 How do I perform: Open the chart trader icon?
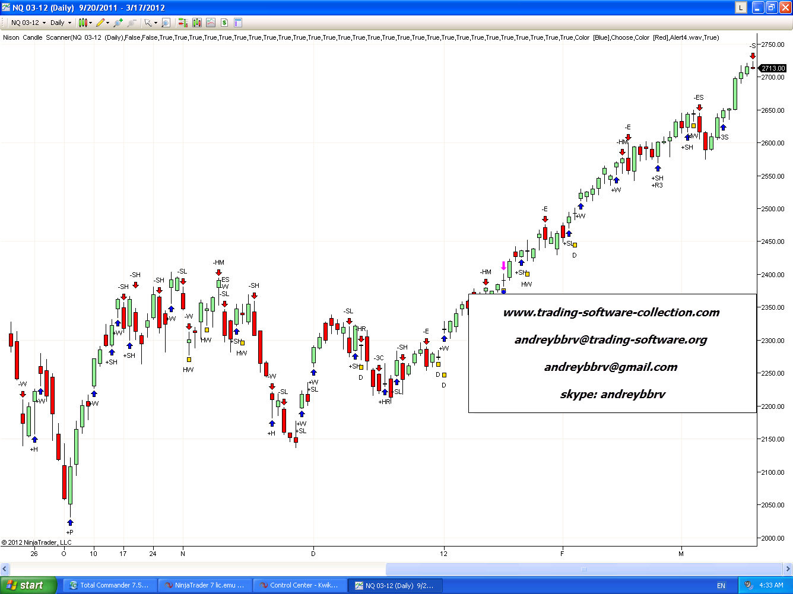click(182, 23)
